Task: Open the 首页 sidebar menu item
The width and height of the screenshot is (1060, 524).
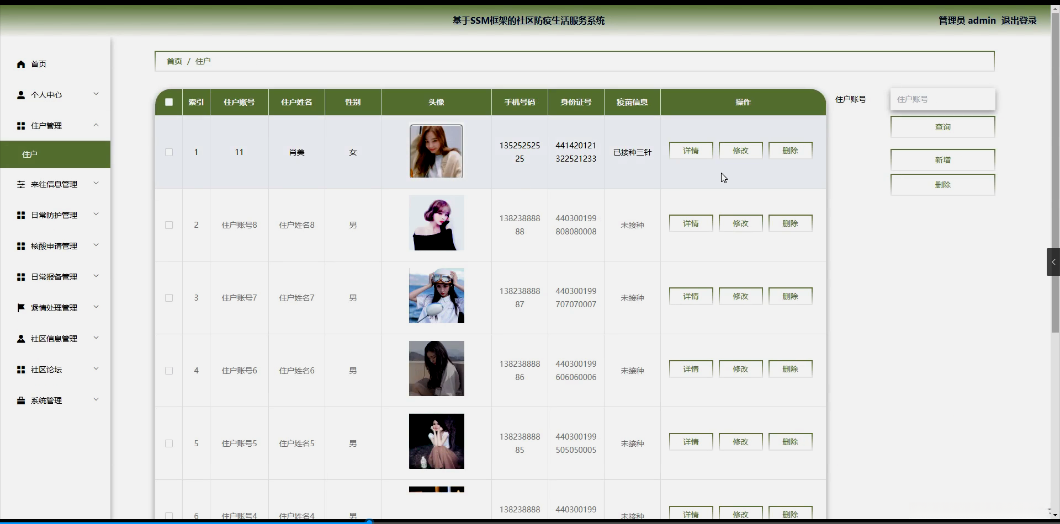Action: 55,64
